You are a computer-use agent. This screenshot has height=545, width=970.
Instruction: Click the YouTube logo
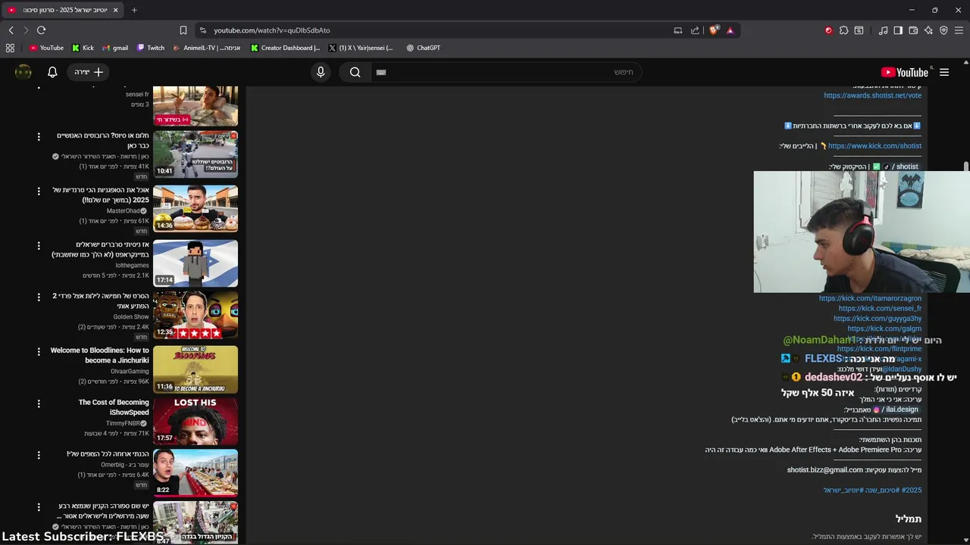point(905,72)
